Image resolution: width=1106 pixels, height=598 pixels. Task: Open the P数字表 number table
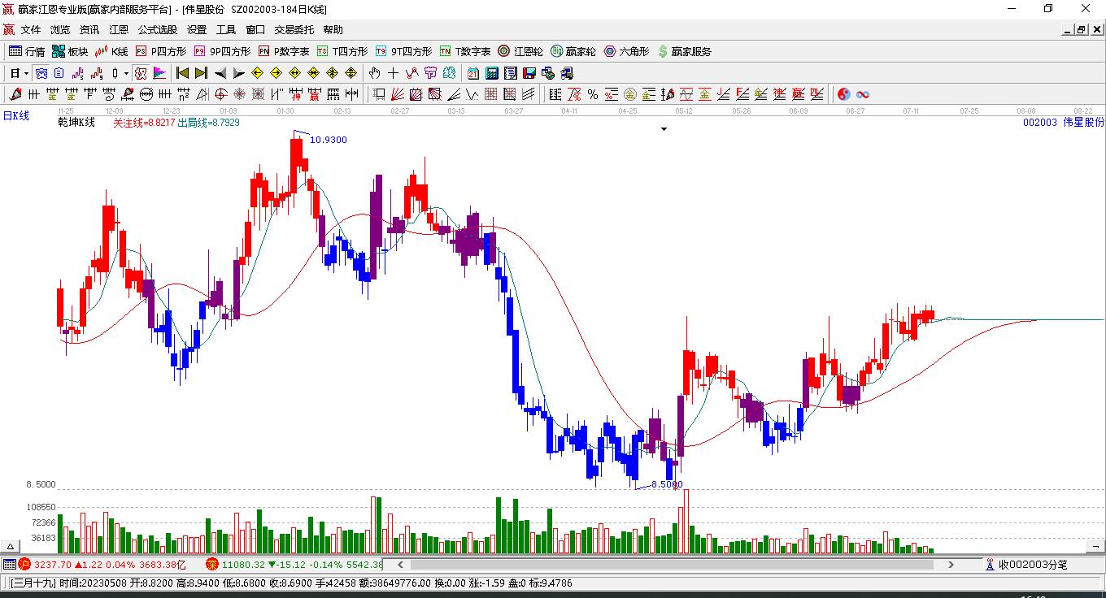(x=284, y=51)
